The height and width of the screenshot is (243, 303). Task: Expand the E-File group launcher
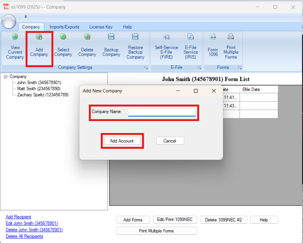coord(199,68)
